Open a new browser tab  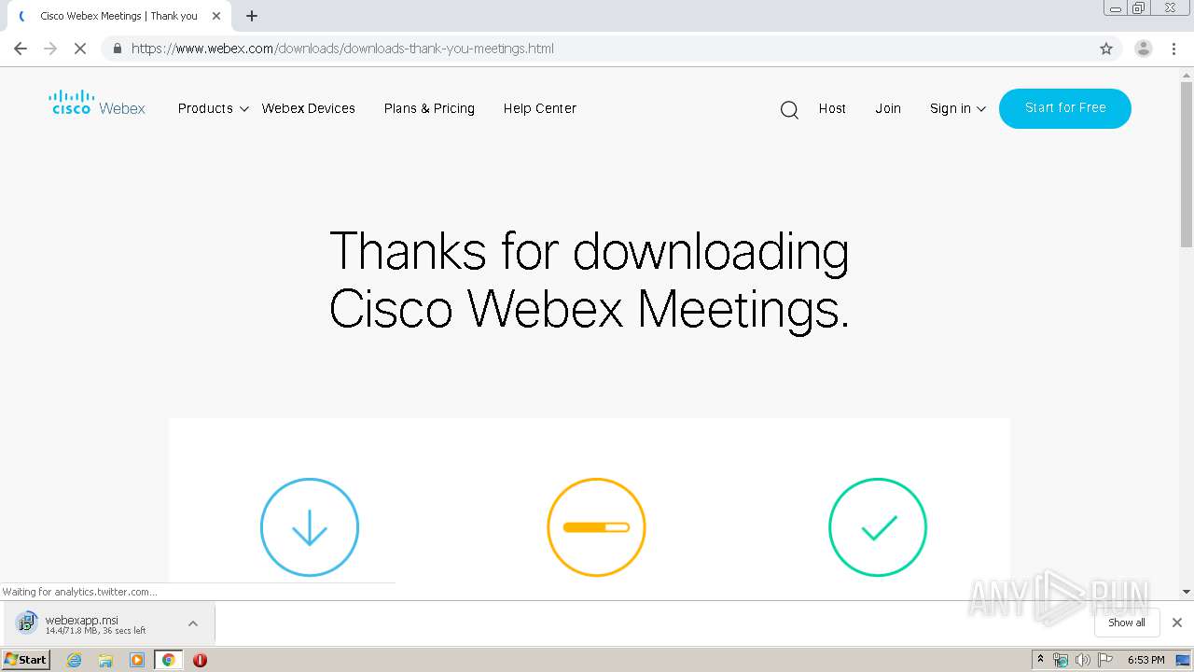(252, 16)
